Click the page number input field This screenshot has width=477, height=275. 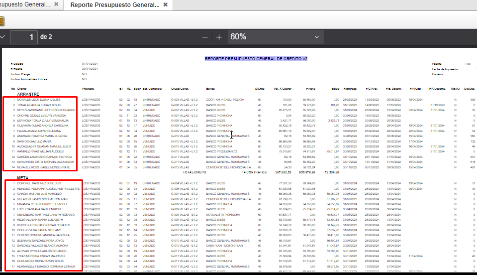pyautogui.click(x=23, y=37)
